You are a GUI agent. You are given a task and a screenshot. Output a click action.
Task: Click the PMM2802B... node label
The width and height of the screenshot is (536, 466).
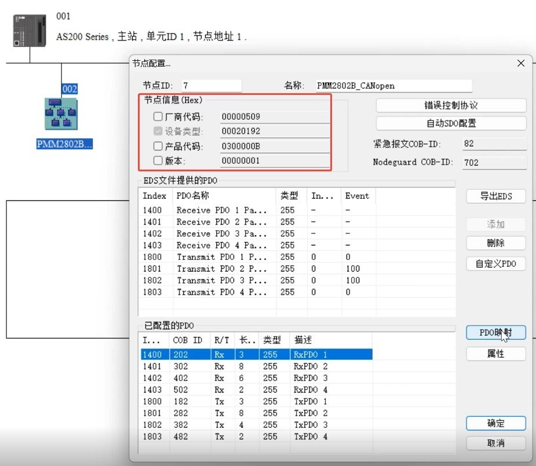point(64,144)
